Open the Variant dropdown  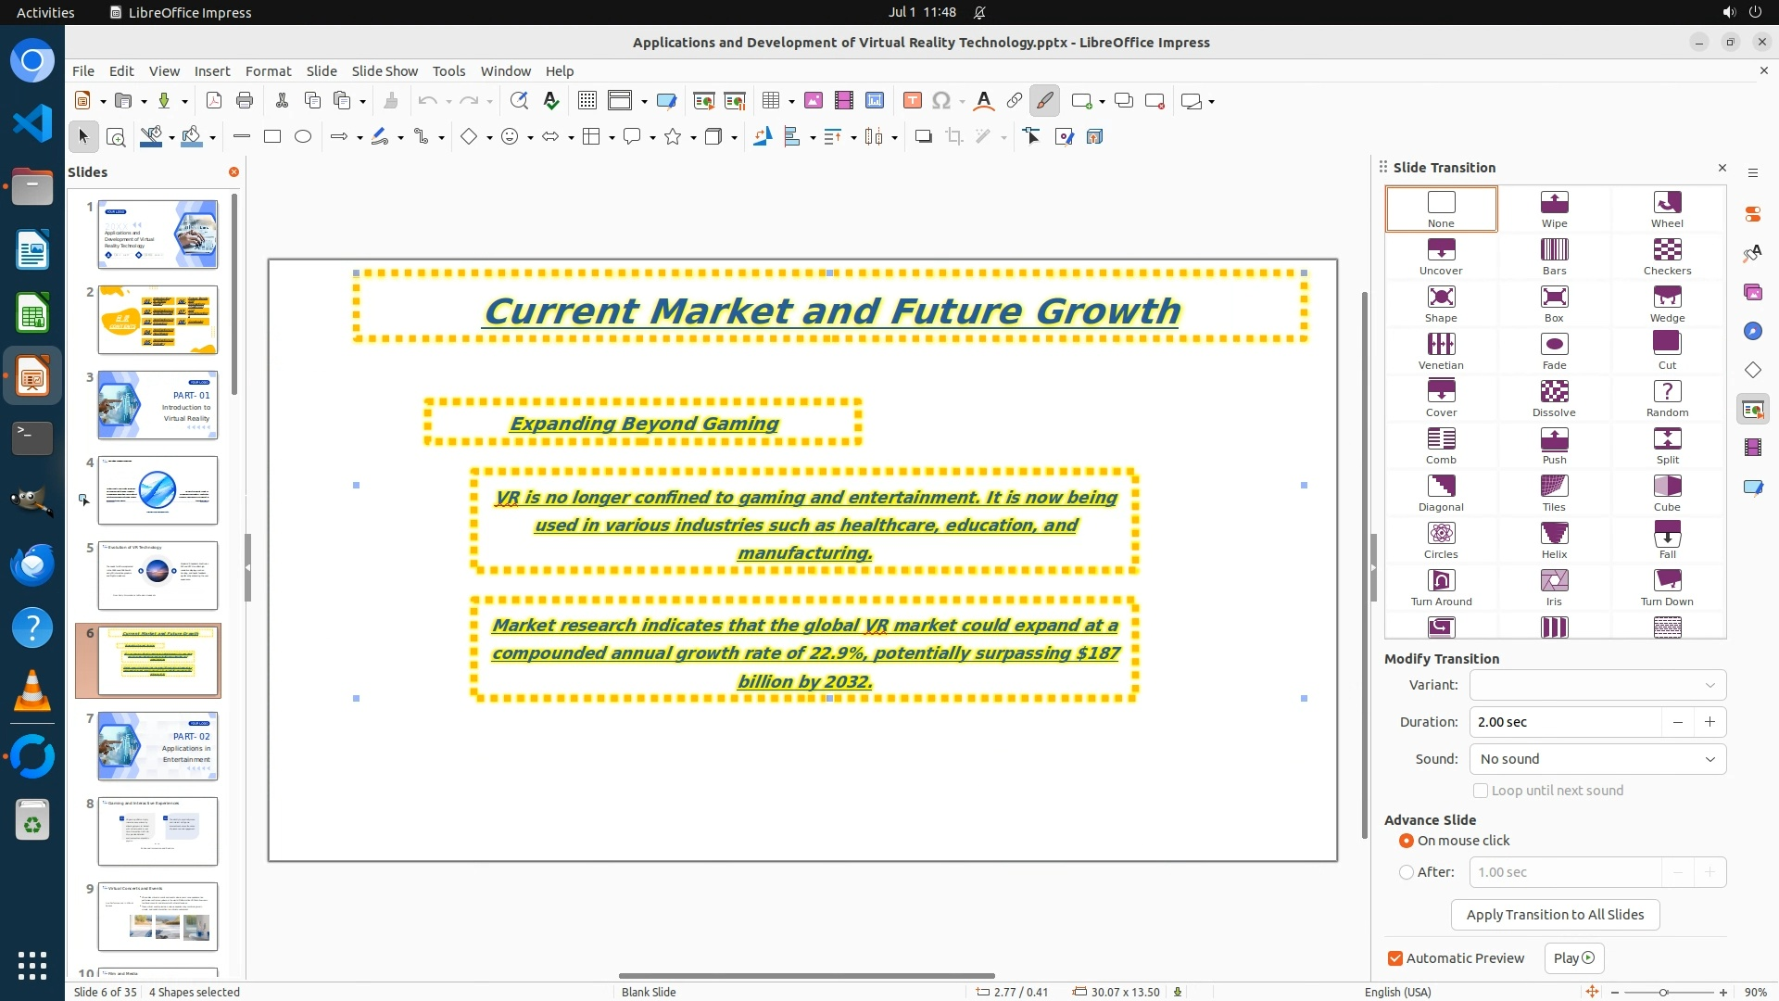tap(1597, 685)
